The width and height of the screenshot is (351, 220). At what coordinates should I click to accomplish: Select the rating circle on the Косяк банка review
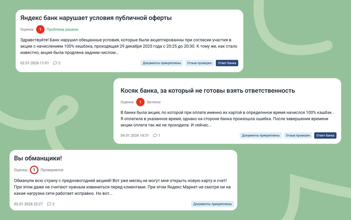140,102
